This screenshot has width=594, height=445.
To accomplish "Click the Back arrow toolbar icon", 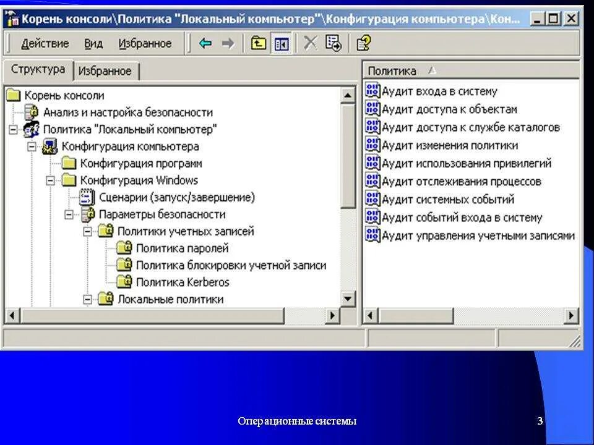I will (205, 43).
